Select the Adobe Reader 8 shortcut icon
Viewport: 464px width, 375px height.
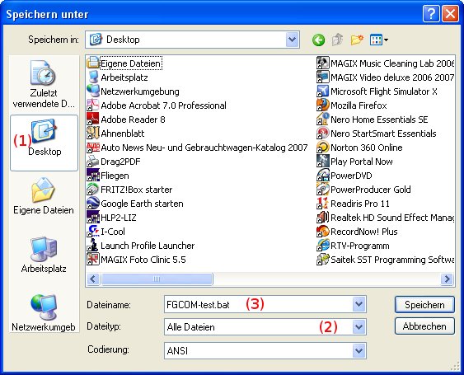pyautogui.click(x=92, y=120)
